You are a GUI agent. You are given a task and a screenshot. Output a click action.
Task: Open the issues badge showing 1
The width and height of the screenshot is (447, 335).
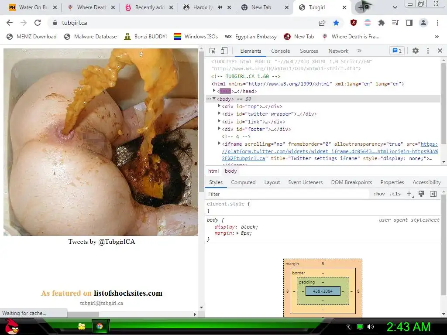397,51
